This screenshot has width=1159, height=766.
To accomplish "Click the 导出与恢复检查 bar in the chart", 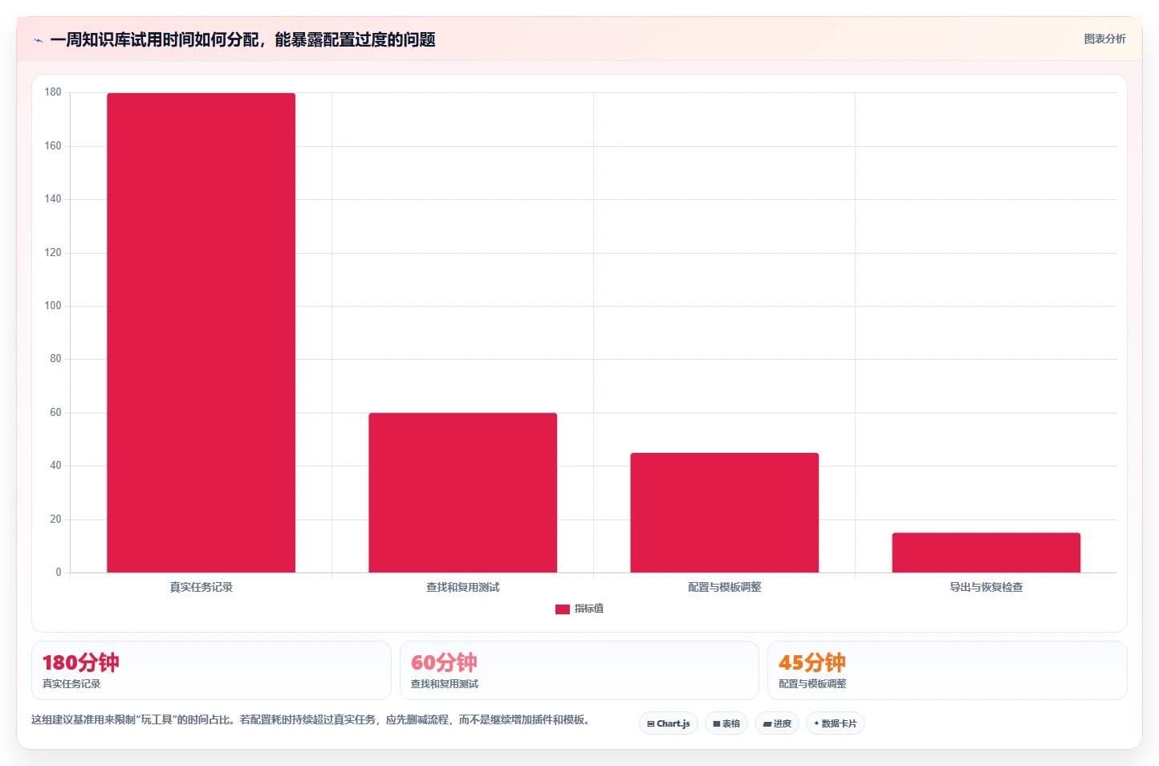I will point(986,552).
